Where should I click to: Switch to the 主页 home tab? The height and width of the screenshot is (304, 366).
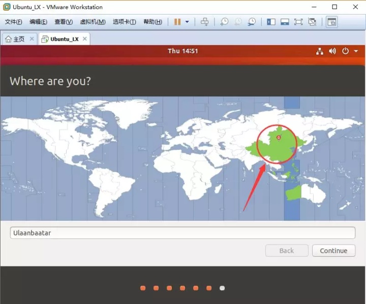[15, 39]
